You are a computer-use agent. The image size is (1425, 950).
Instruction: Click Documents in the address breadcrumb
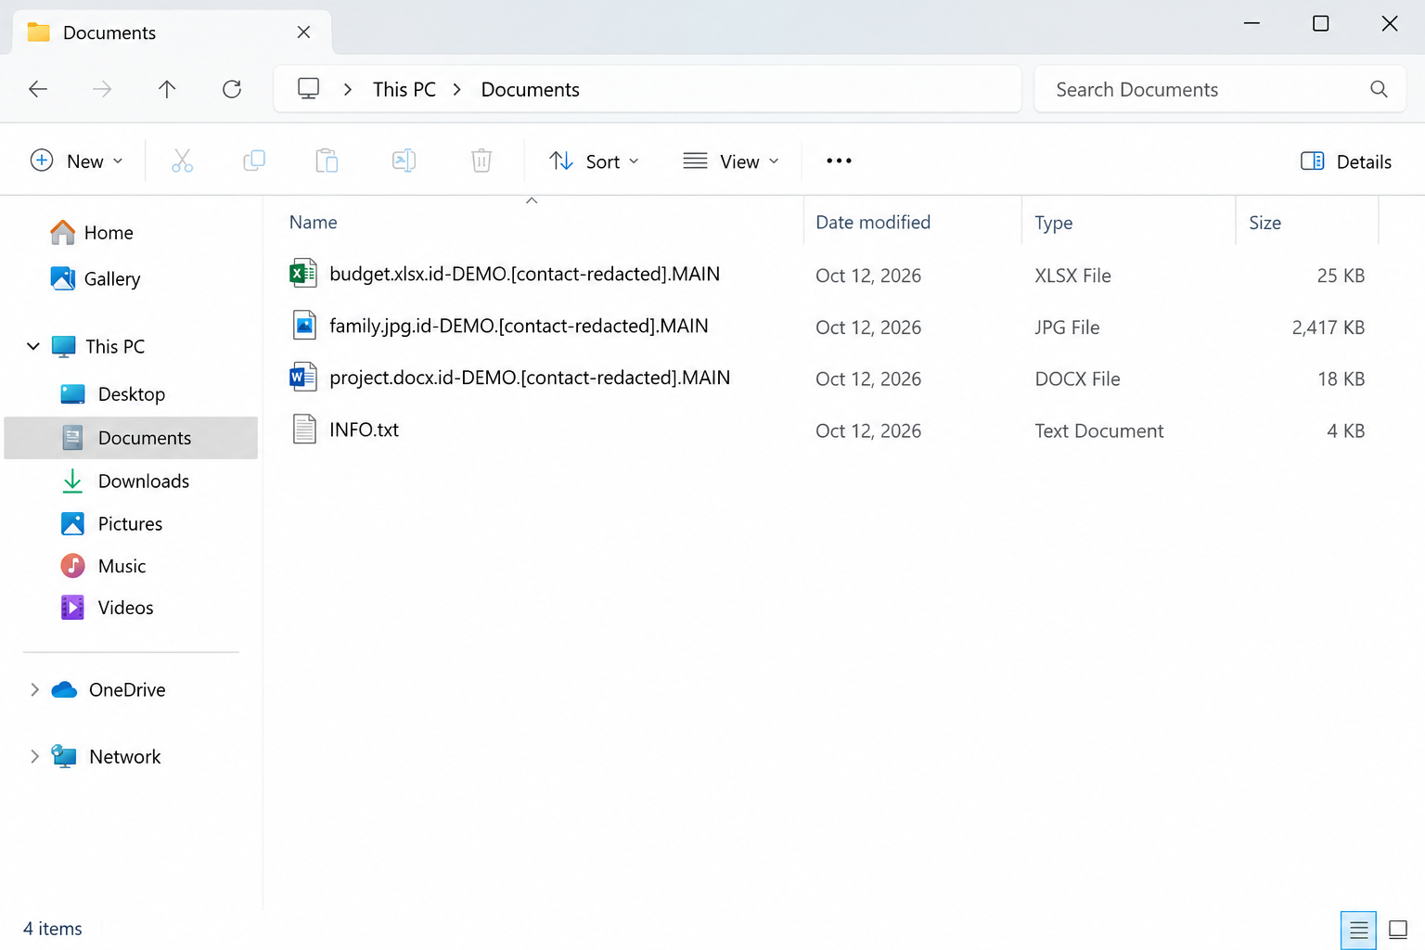click(x=530, y=89)
